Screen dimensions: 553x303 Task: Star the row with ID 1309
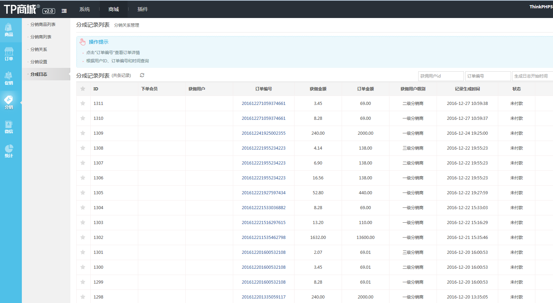83,133
